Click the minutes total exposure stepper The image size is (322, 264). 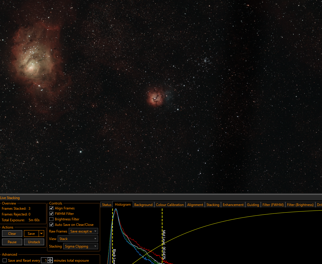pos(50,261)
